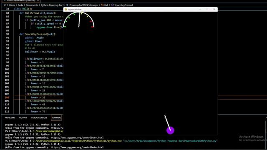Minimize the pygame window
267x150 pixels.
tap(200, 9)
